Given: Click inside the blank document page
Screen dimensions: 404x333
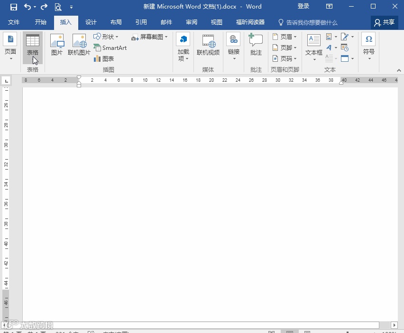Looking at the screenshot, I should (x=210, y=204).
